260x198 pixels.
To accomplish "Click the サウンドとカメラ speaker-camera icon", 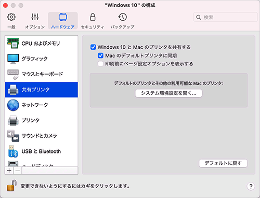I will (x=13, y=136).
